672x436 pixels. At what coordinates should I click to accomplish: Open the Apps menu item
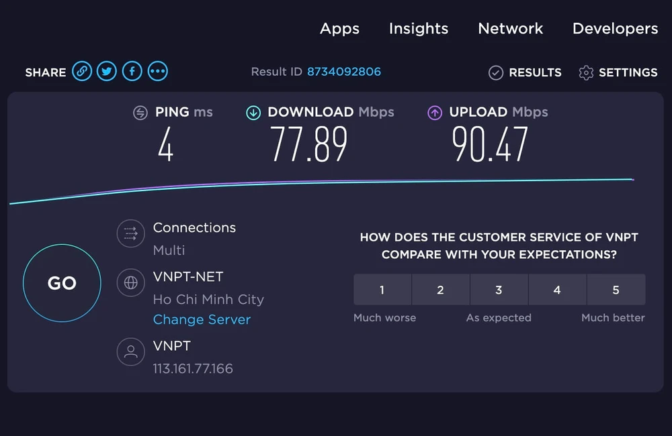click(339, 29)
